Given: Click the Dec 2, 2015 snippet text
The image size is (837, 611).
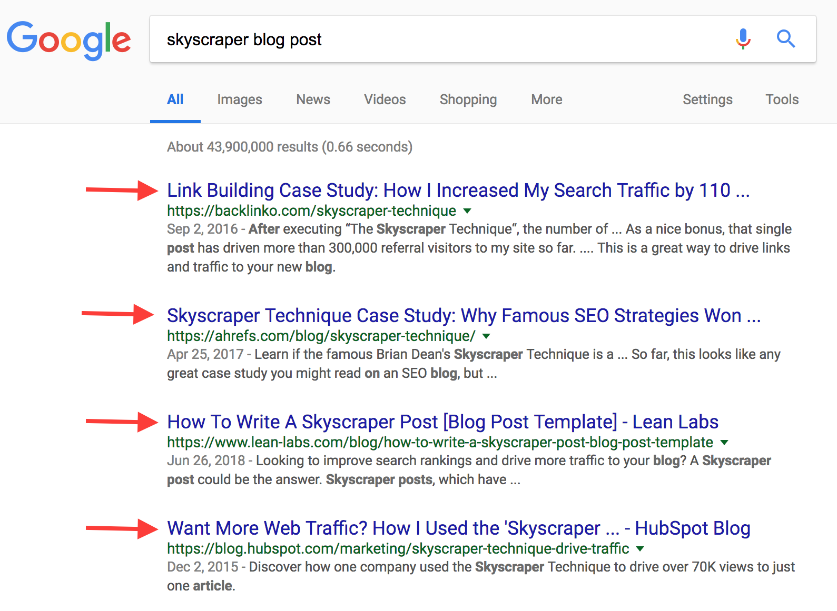Looking at the screenshot, I should [x=481, y=576].
